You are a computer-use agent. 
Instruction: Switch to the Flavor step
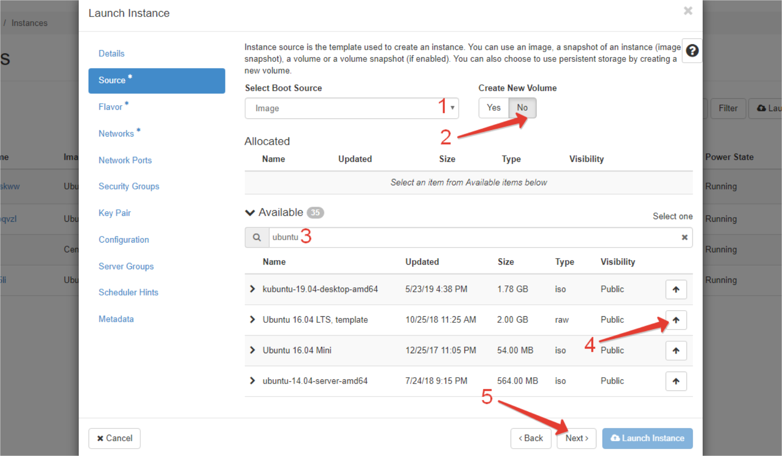click(x=110, y=107)
